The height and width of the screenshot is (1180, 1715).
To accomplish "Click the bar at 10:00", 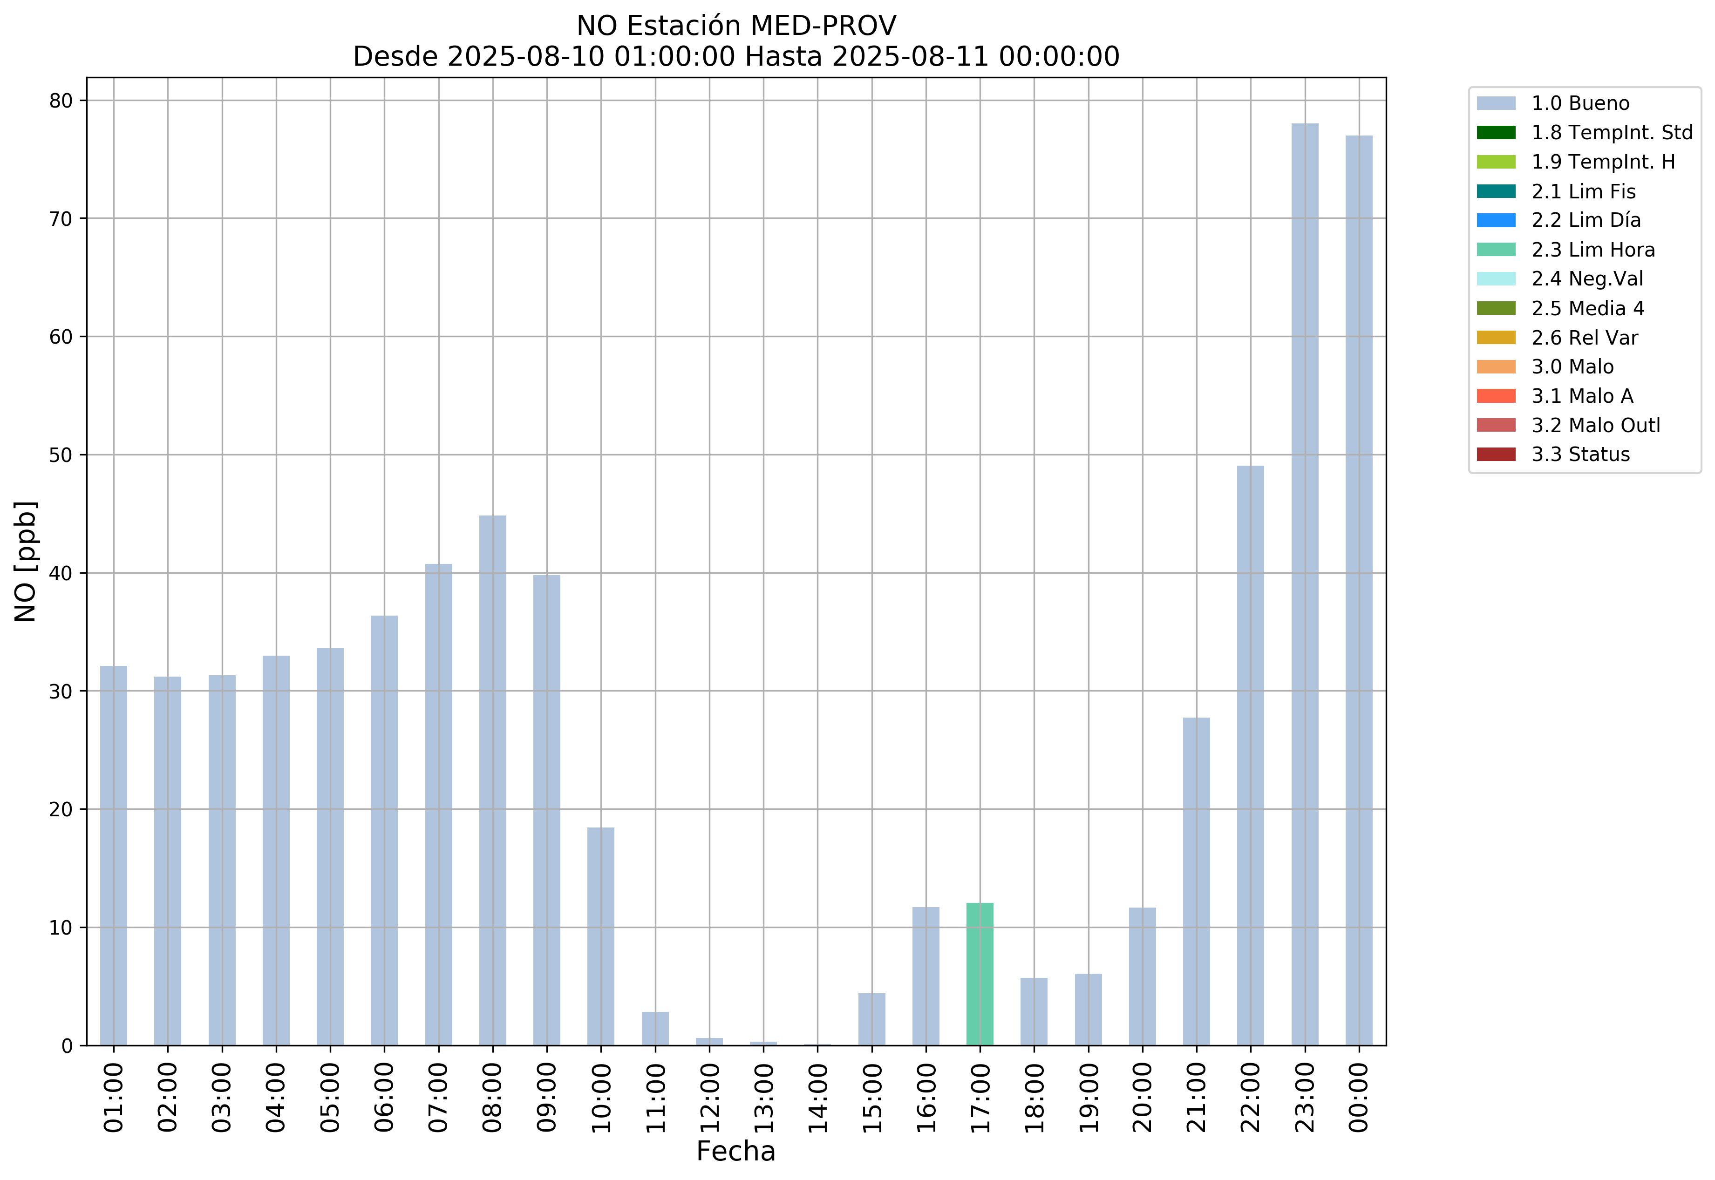I will pos(600,936).
